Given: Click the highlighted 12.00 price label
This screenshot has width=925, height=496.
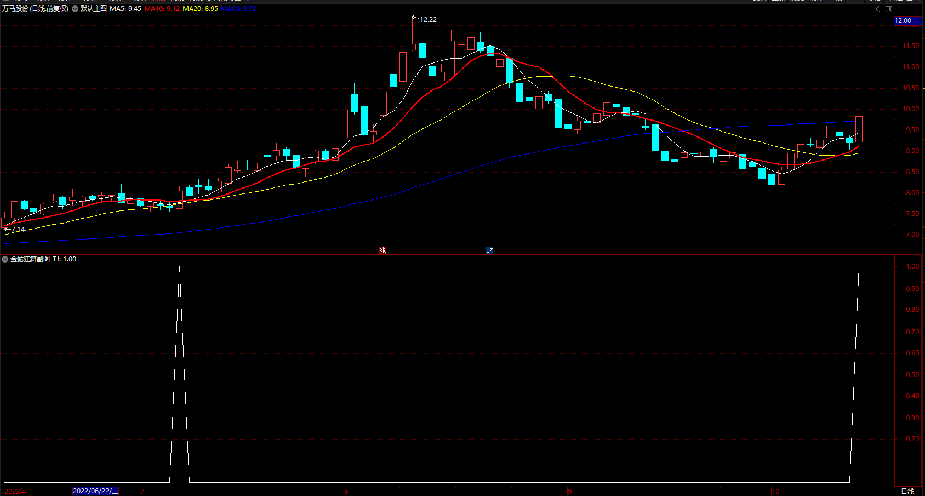Looking at the screenshot, I should (908, 21).
